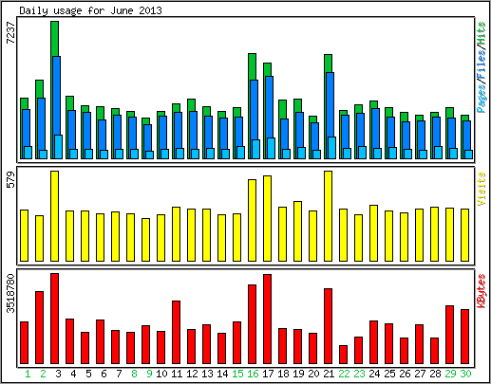Click green weekend day label 22
Screen dimensions: 491x384
tap(344, 374)
